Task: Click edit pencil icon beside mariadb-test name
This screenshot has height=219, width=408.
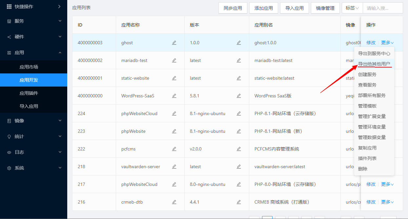Action: click(174, 60)
